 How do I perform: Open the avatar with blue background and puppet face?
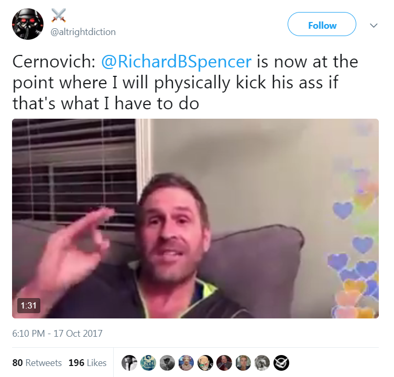(186, 363)
